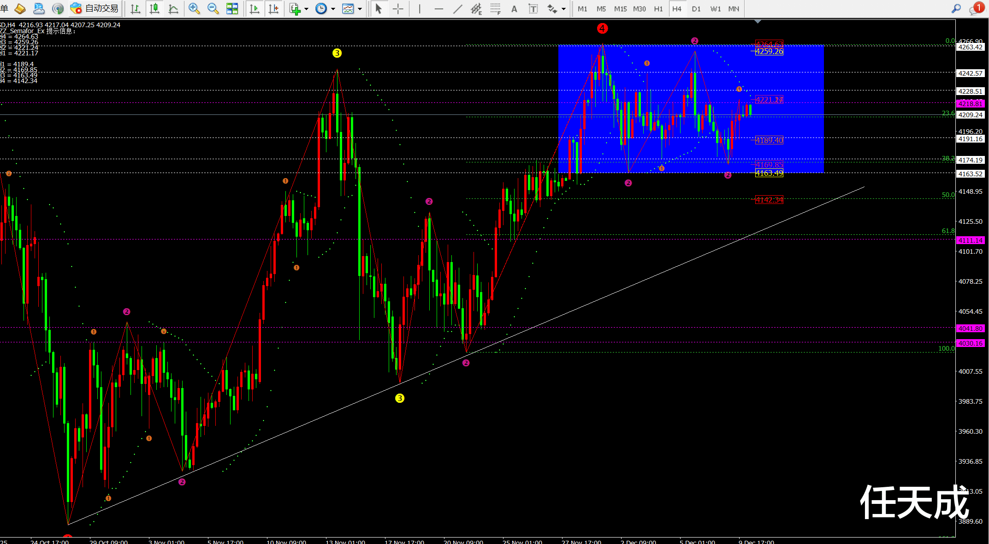Open the templates dropdown arrow
This screenshot has height=544, width=989.
coord(360,9)
